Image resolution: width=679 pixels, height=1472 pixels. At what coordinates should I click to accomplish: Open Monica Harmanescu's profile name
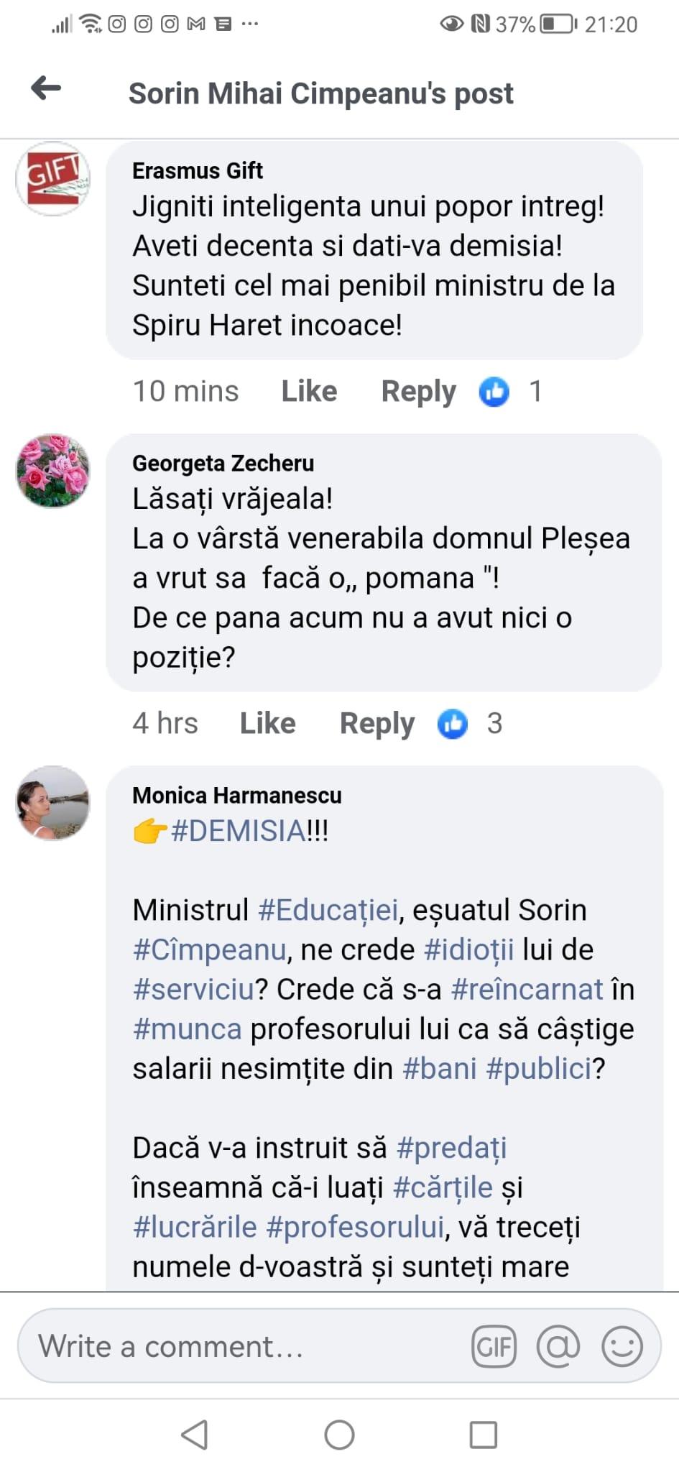[x=236, y=796]
